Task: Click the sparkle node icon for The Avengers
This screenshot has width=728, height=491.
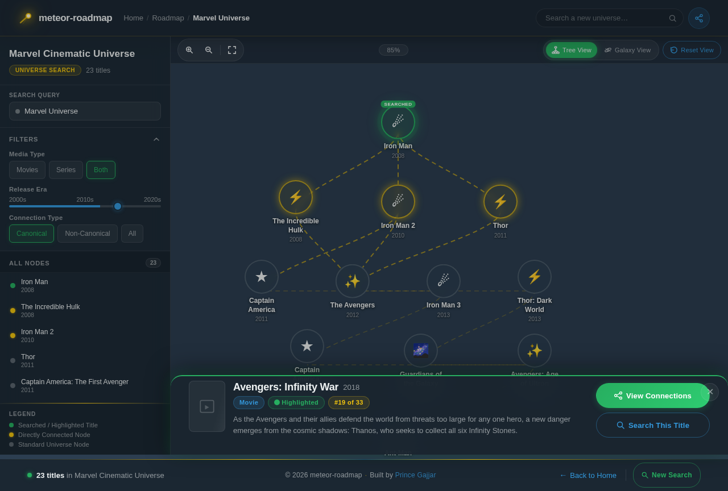Action: 352,280
